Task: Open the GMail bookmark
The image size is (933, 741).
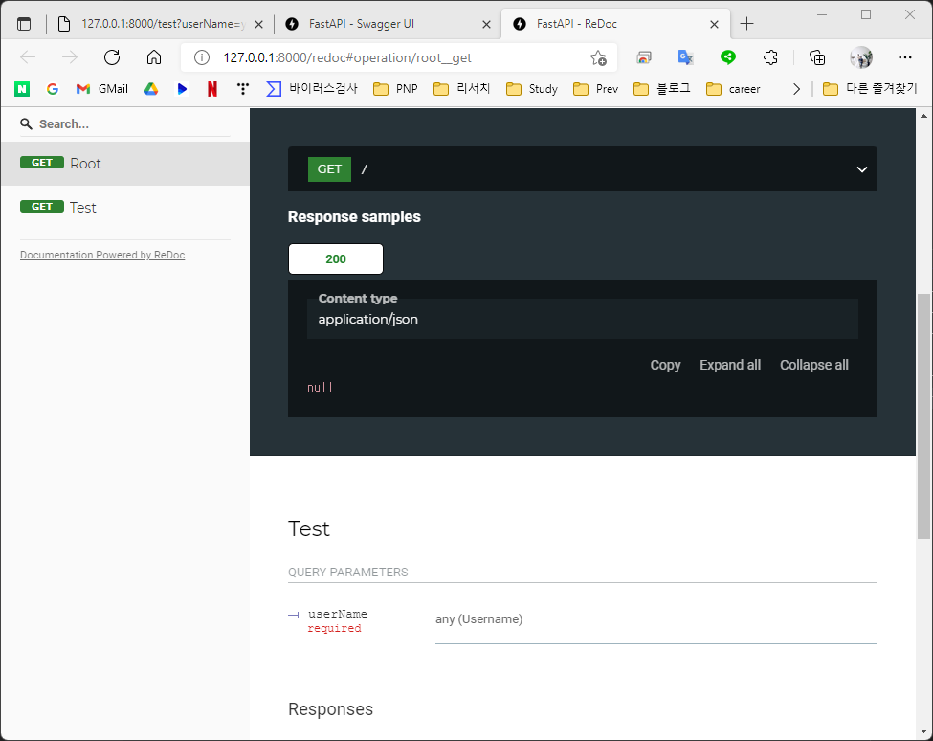Action: tap(100, 88)
